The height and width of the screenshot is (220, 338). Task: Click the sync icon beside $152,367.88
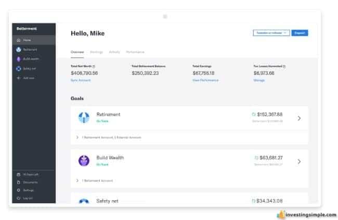[x=254, y=114]
